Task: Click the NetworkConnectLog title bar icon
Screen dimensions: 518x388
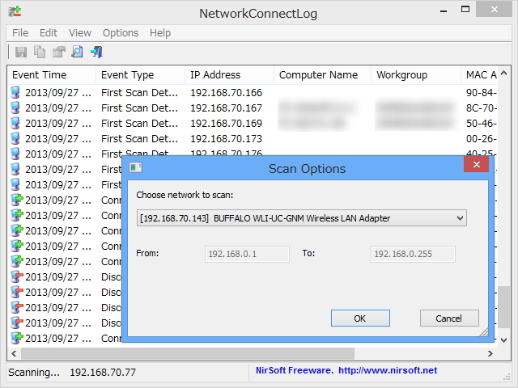Action: [x=13, y=13]
